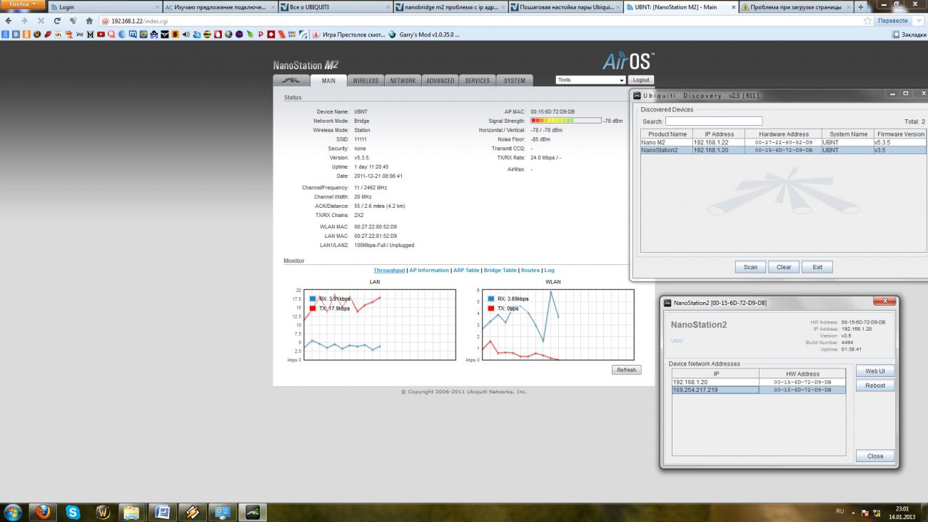This screenshot has width=928, height=522.
Task: Open the ARP Table monitor link
Action: coord(466,270)
